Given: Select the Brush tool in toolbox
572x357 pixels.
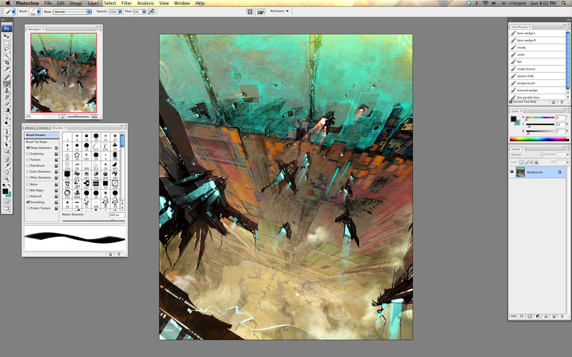Looking at the screenshot, I should (6, 84).
